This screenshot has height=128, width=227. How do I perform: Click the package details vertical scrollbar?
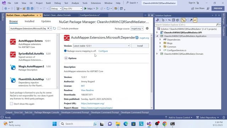(151, 64)
